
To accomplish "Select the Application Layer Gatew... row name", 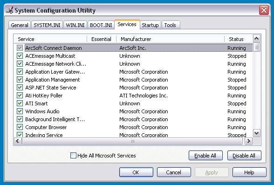I will [55, 72].
